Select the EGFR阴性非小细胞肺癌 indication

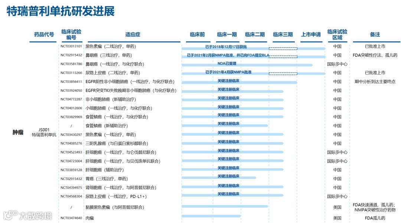click(130, 82)
